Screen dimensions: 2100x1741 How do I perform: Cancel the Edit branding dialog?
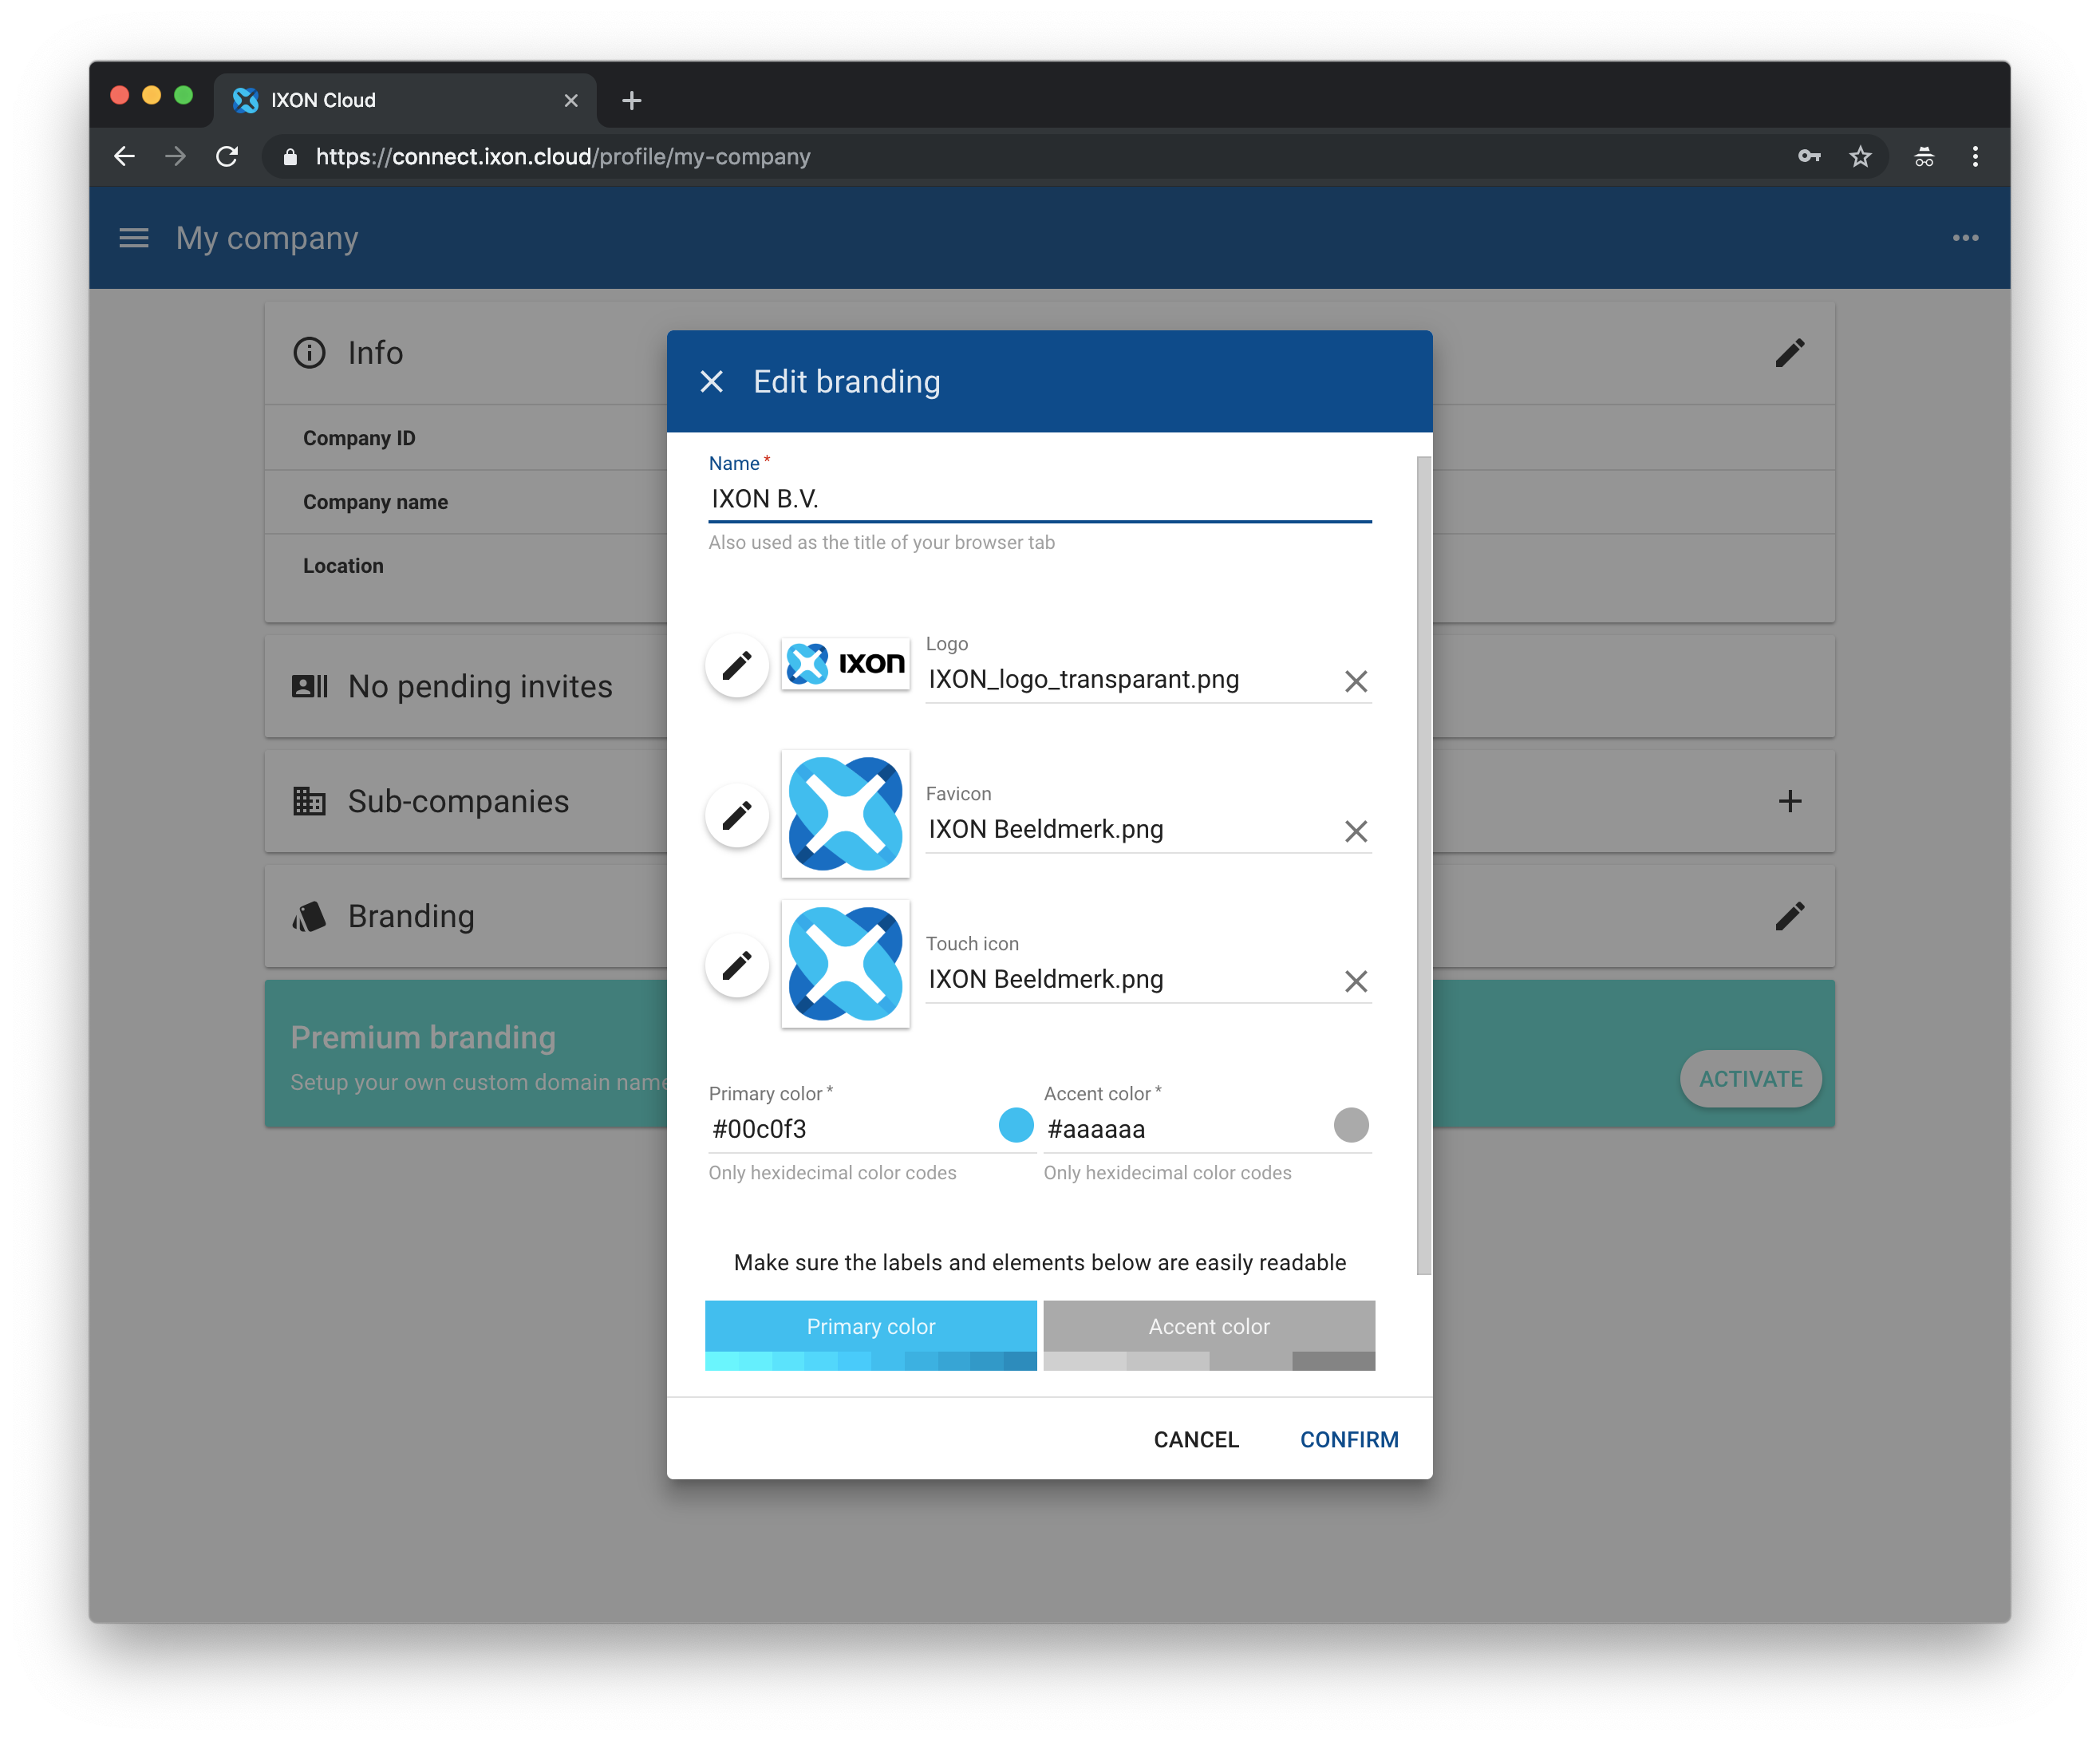pos(1196,1439)
